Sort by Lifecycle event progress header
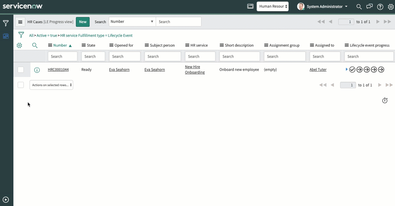Screen dimensions: 395x206 369,45
